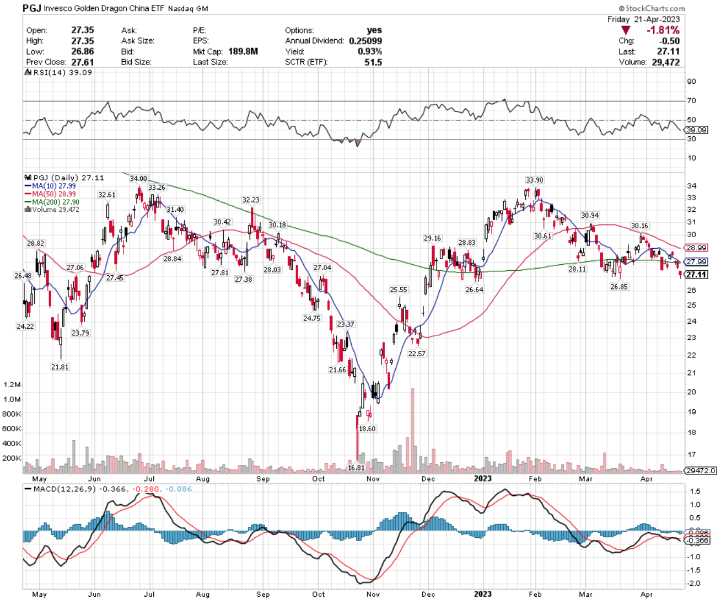Click the blue -0.086 histogram value
The width and height of the screenshot is (721, 599).
click(179, 489)
